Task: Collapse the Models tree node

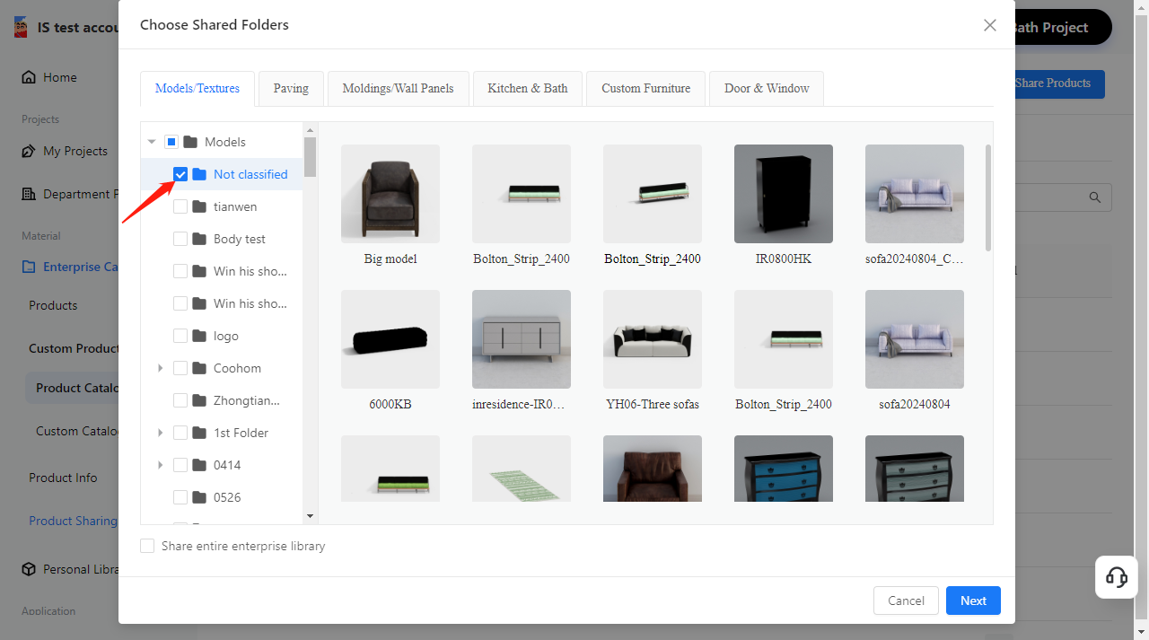Action: (152, 142)
